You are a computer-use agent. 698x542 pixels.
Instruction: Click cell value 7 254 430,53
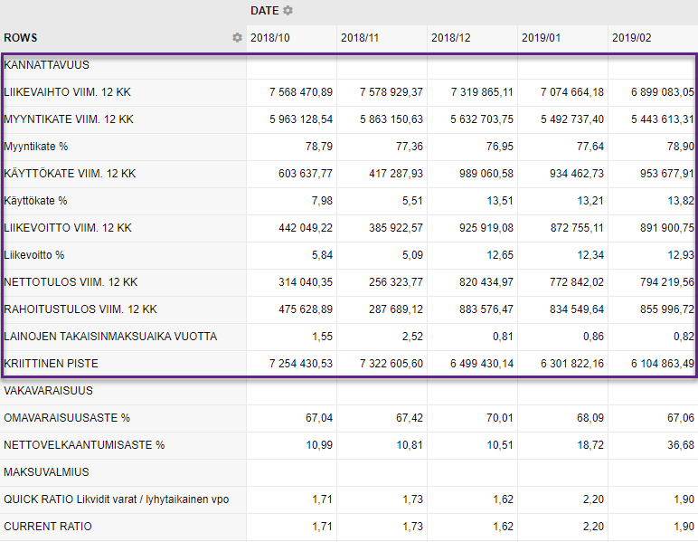coord(301,364)
